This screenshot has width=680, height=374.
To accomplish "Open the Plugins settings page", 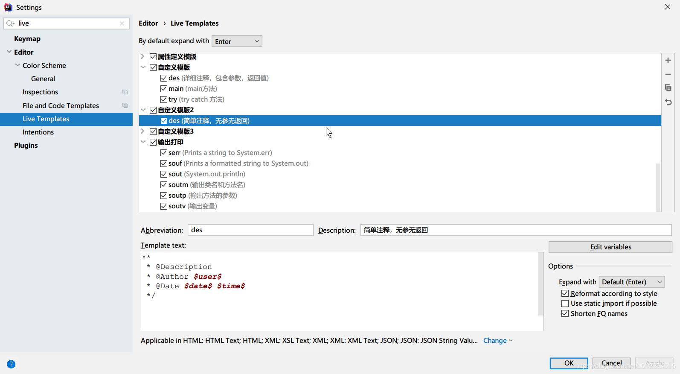I will point(26,146).
